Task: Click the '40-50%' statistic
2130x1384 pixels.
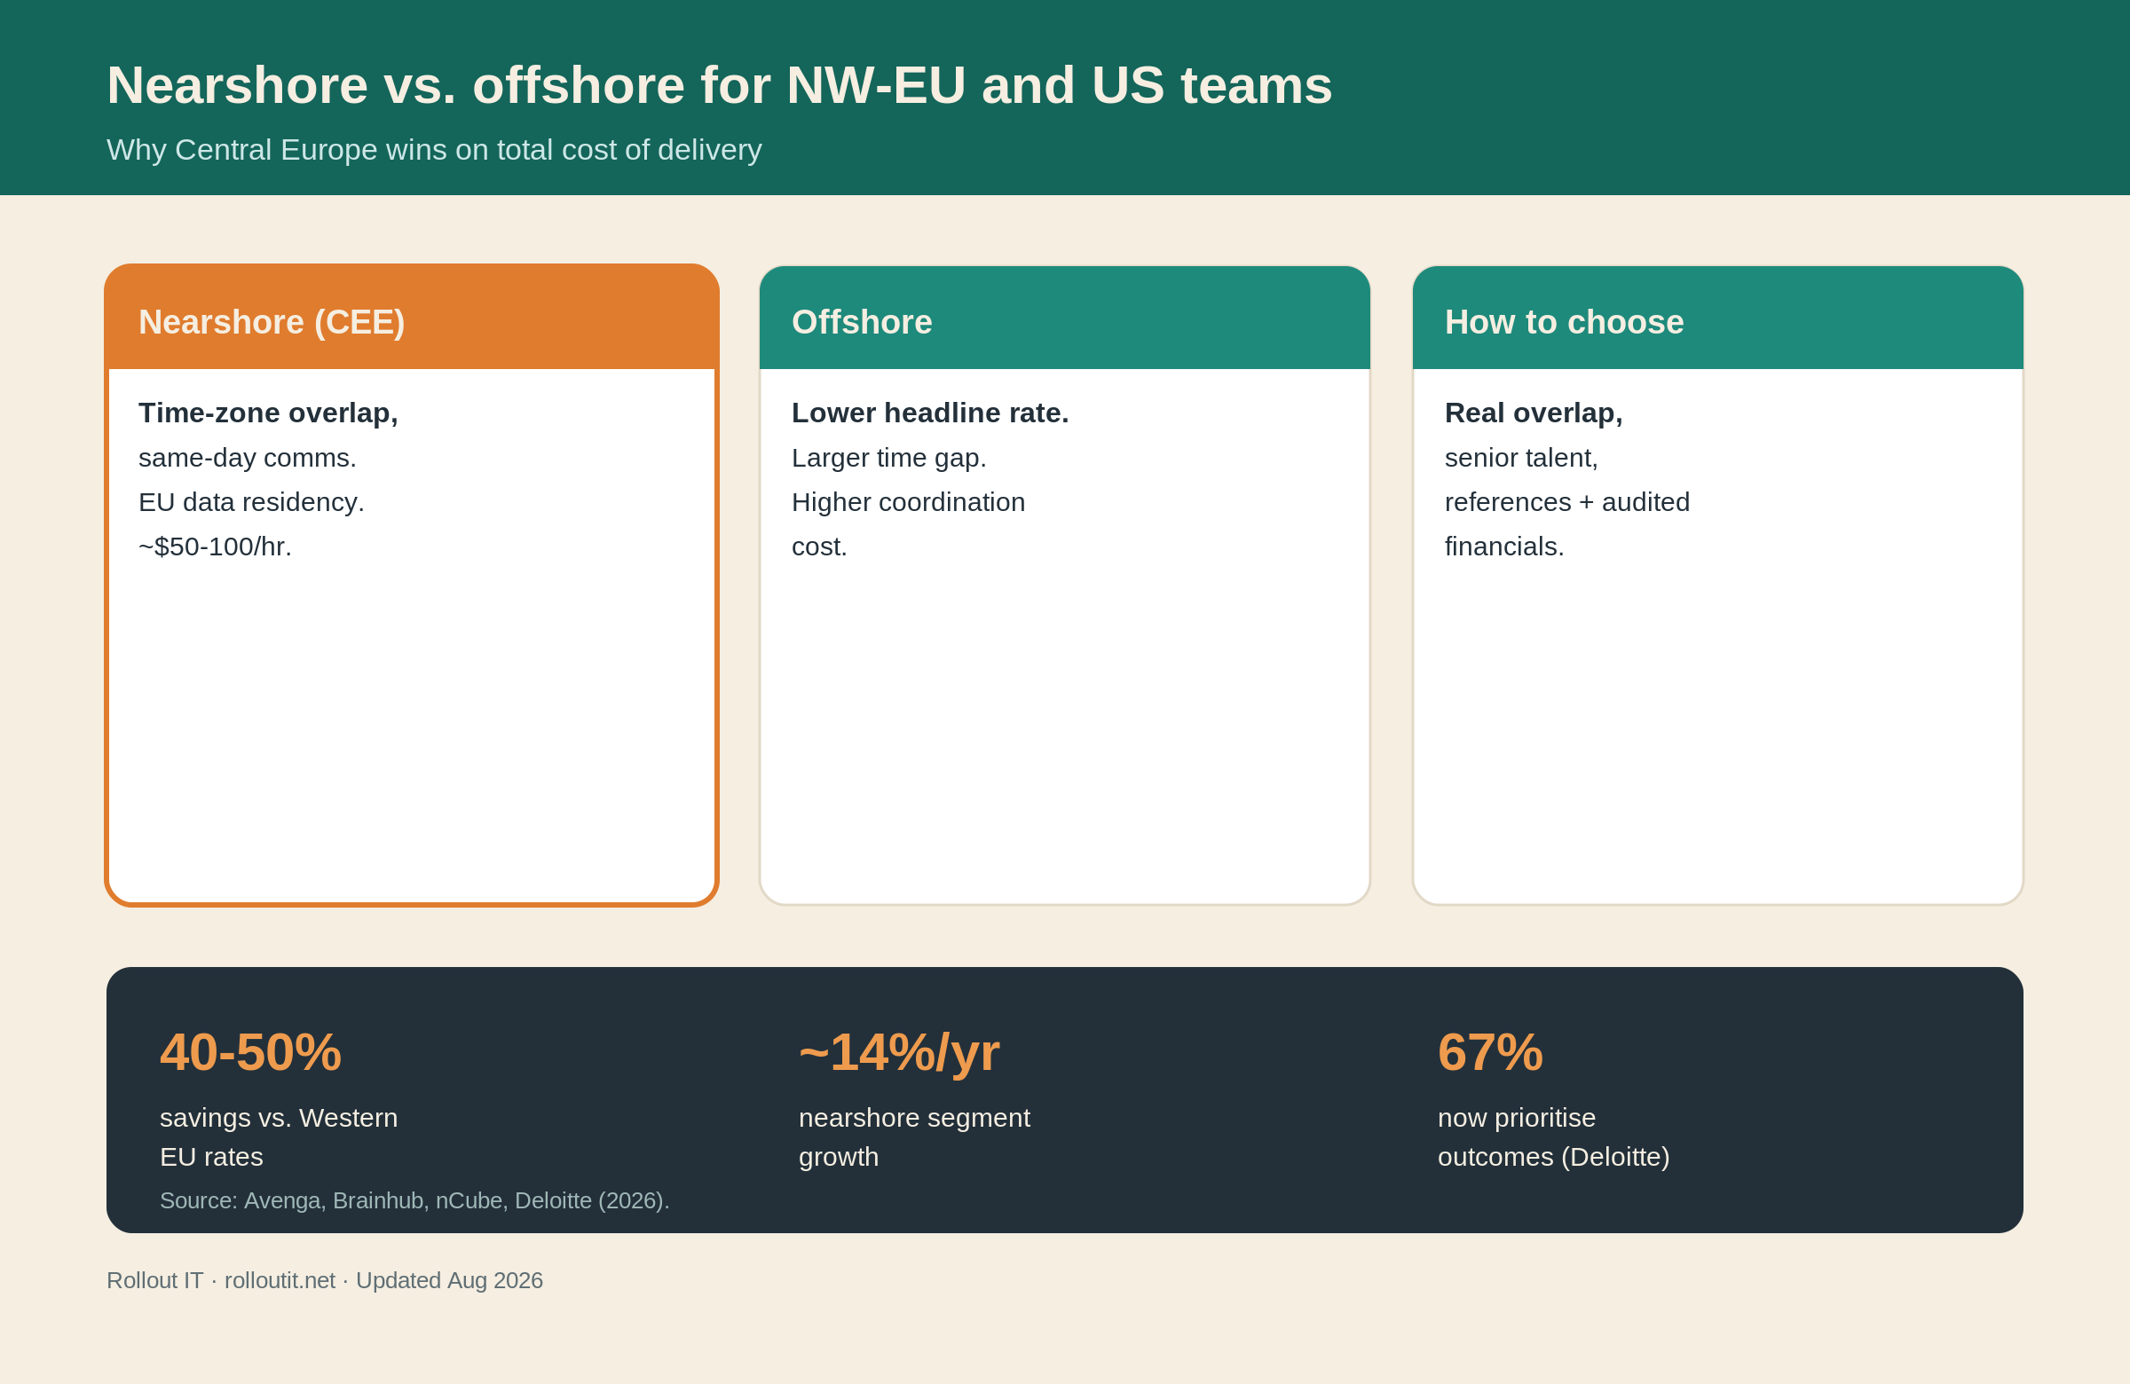Action: (250, 1052)
